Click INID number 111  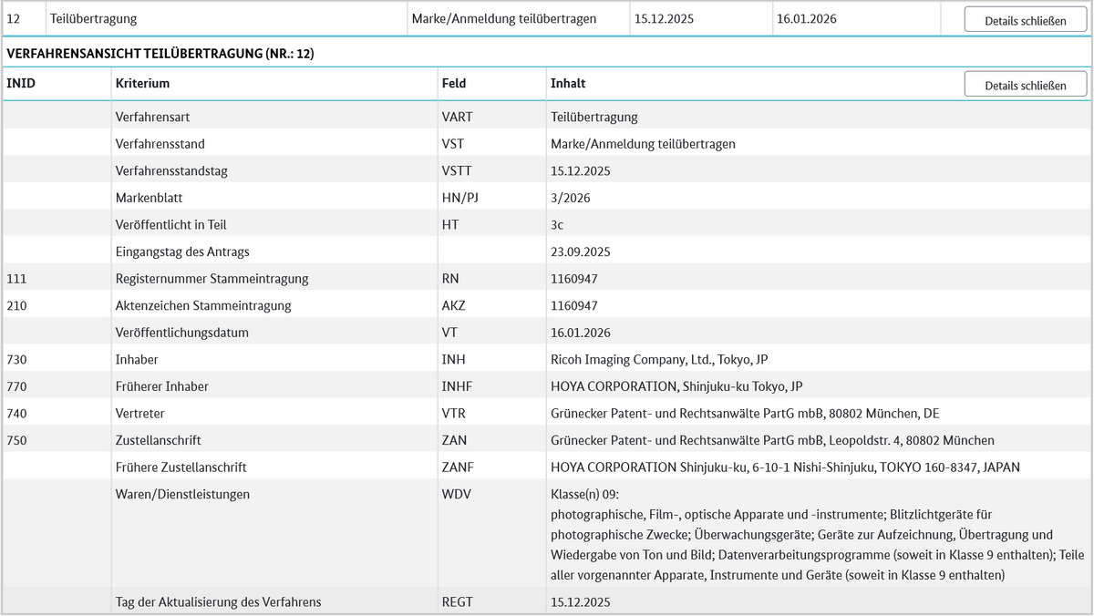tap(16, 278)
